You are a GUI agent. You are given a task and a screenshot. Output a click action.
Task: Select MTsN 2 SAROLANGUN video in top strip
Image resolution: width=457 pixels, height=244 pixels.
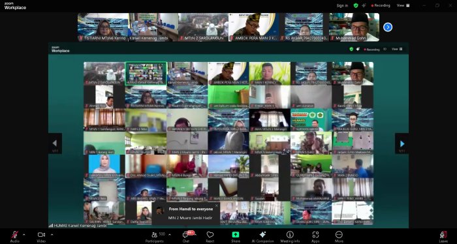(203, 27)
